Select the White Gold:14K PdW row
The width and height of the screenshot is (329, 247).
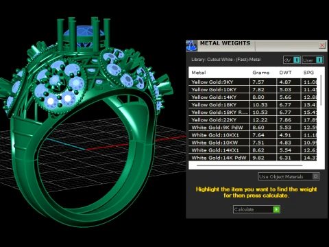point(252,158)
